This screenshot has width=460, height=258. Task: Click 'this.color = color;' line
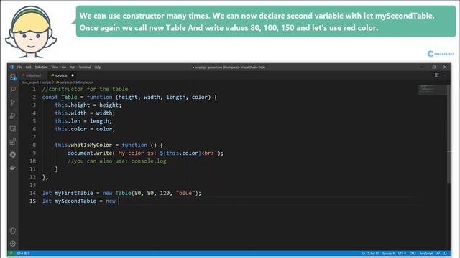pos(85,129)
